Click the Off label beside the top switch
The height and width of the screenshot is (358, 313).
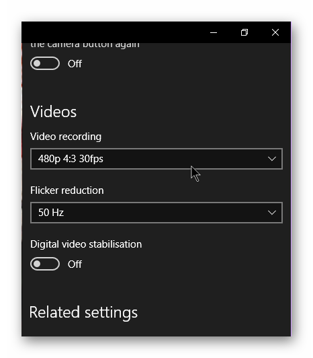pos(75,64)
